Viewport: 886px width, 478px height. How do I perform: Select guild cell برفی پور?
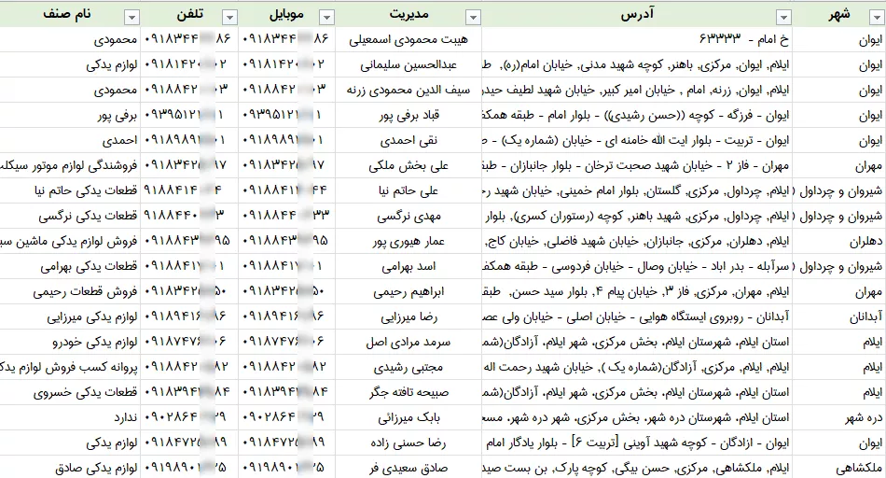coord(70,115)
